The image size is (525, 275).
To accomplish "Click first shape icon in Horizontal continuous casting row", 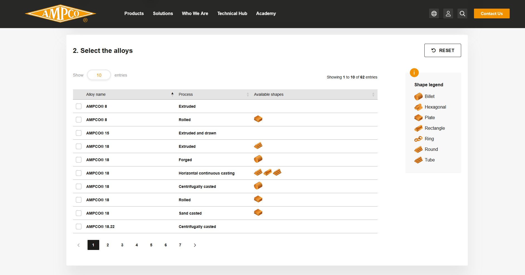I will coord(258,173).
